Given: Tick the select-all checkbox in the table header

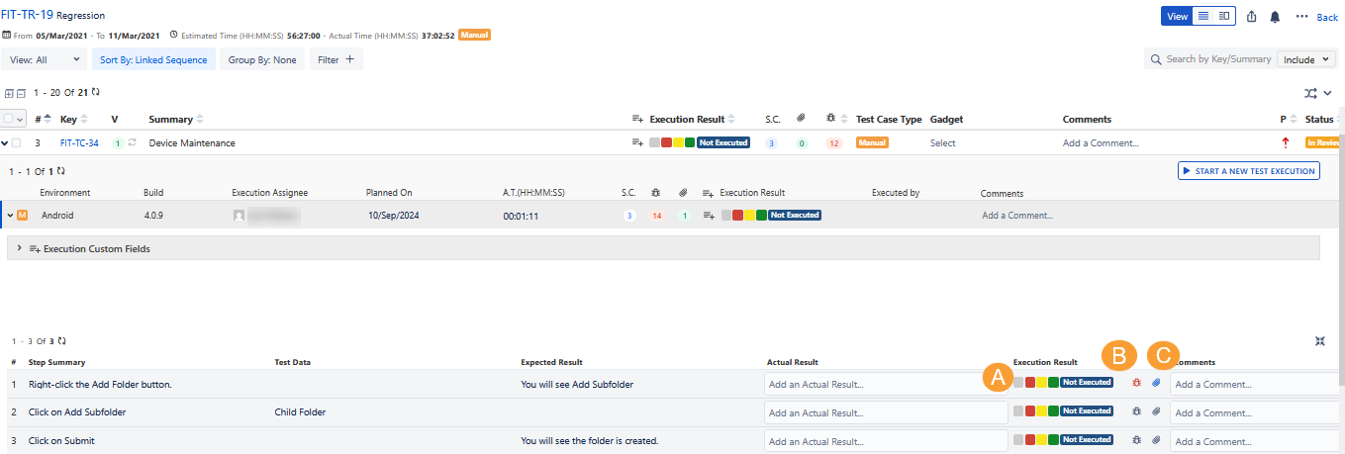Looking at the screenshot, I should coord(9,119).
